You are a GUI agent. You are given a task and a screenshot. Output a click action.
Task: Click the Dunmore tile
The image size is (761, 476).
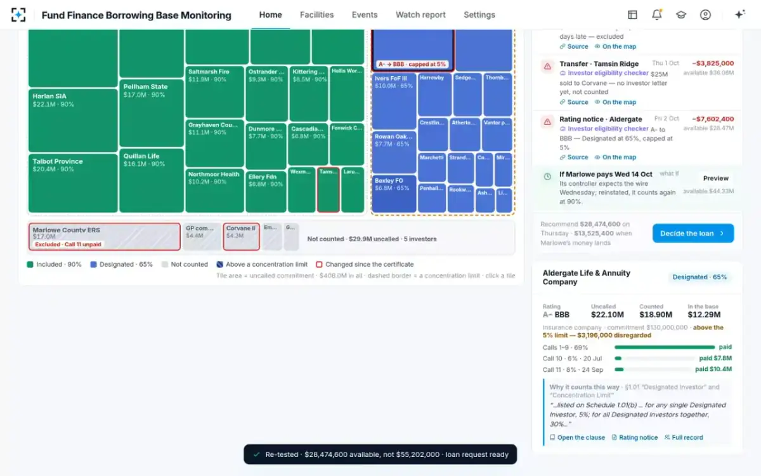coord(266,146)
